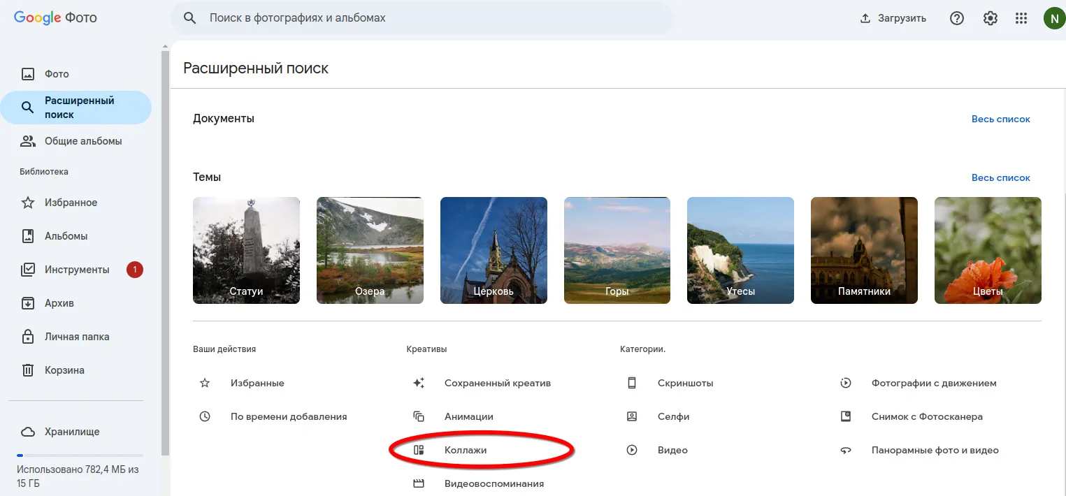The image size is (1066, 496).
Task: Select the Анимации icon
Action: coord(419,416)
